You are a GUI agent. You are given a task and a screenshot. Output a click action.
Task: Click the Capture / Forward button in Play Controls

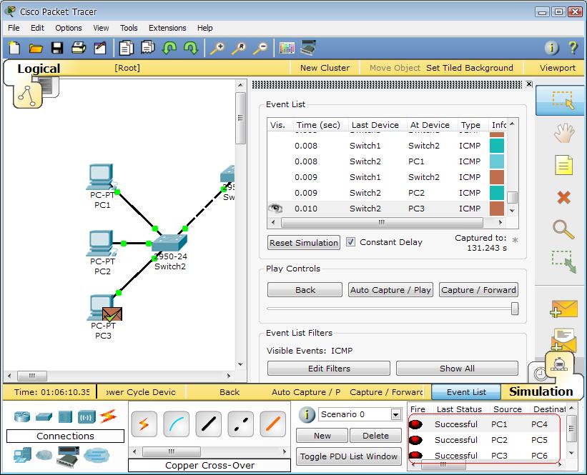478,290
